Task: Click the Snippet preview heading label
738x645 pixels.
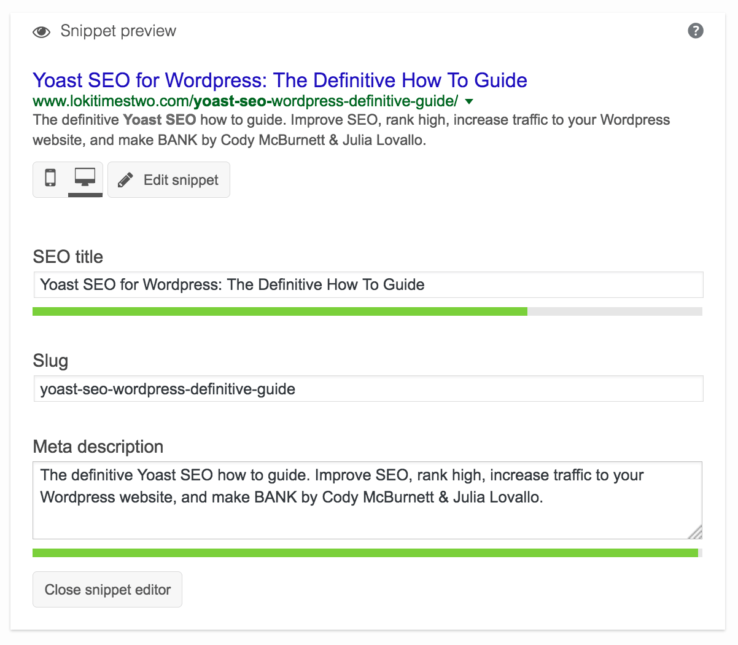Action: point(117,31)
